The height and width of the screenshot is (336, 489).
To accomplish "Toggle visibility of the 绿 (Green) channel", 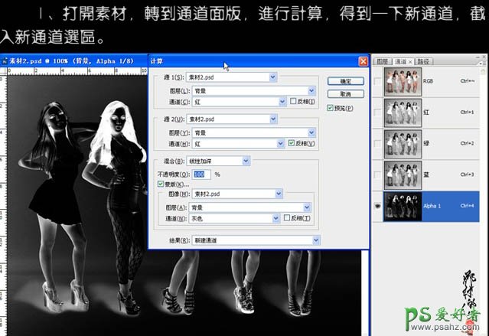I will pyautogui.click(x=377, y=144).
